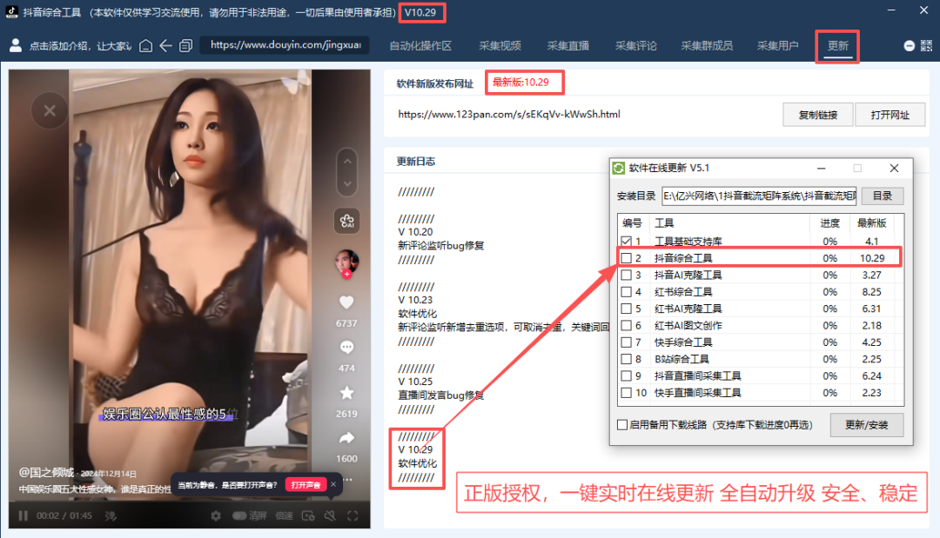
Task: Click the video progress bar
Action: 190,501
